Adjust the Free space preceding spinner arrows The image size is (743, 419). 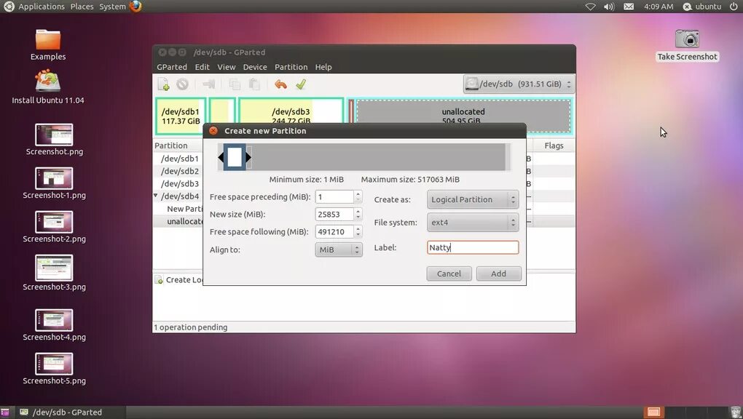point(358,197)
